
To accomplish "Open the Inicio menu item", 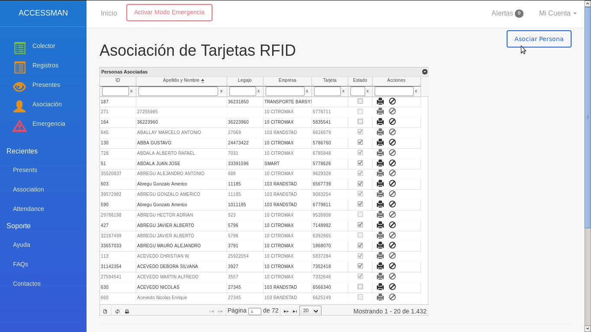I will 109,13.
